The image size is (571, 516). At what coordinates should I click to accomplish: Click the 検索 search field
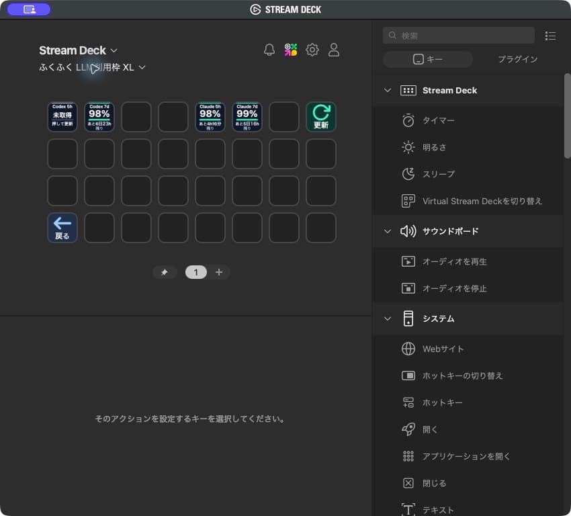[x=459, y=36]
